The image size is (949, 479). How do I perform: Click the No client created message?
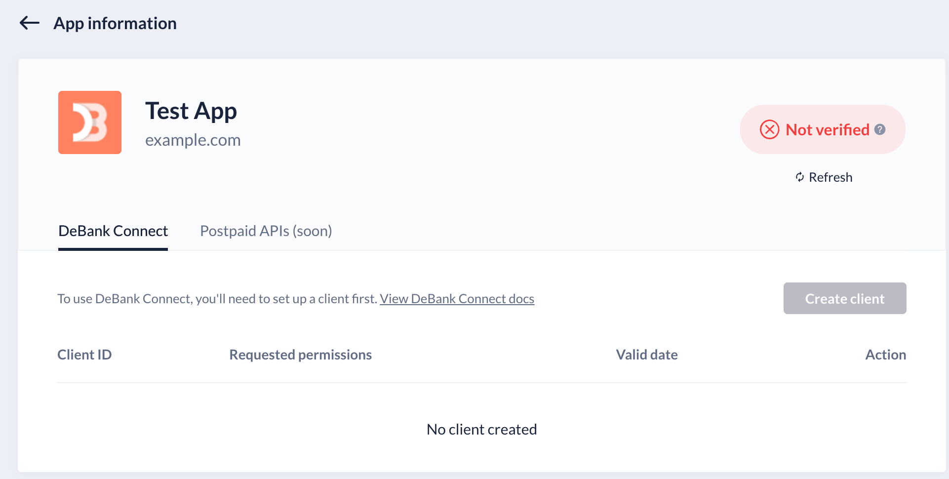click(482, 430)
